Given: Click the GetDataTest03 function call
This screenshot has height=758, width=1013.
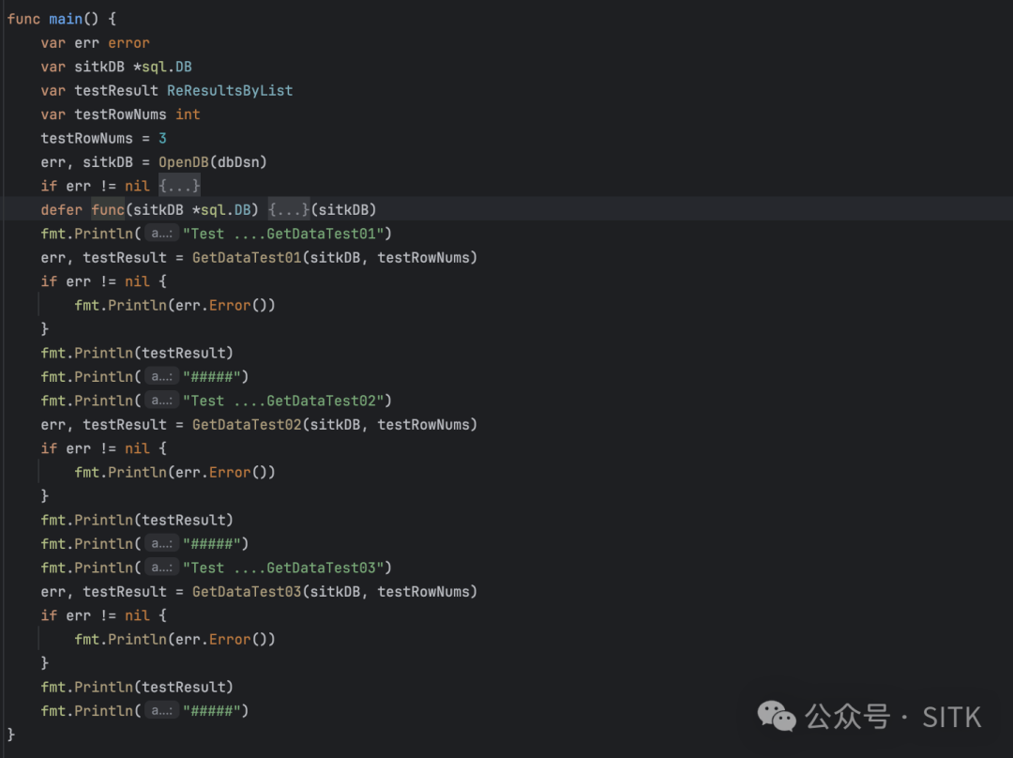Looking at the screenshot, I should pyautogui.click(x=247, y=591).
